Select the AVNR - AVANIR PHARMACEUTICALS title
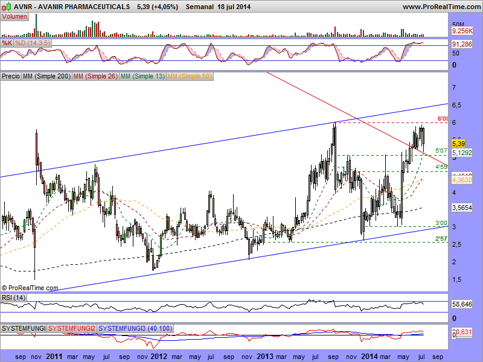Screen dimensions: 483x362 72,7
